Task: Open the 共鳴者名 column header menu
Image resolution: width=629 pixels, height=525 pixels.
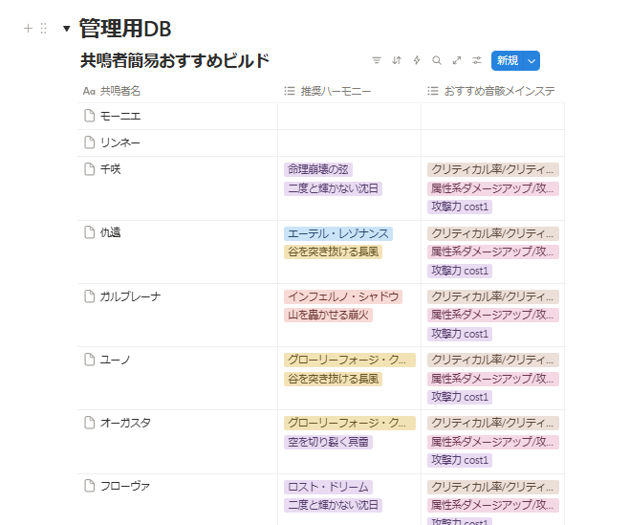Action: click(120, 91)
